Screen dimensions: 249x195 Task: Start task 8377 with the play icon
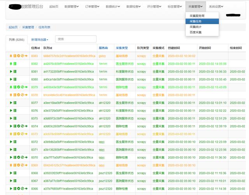11,103
